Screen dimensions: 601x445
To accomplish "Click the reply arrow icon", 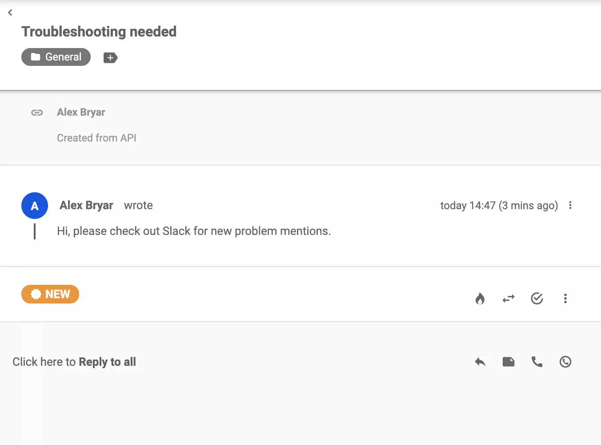I will 480,362.
